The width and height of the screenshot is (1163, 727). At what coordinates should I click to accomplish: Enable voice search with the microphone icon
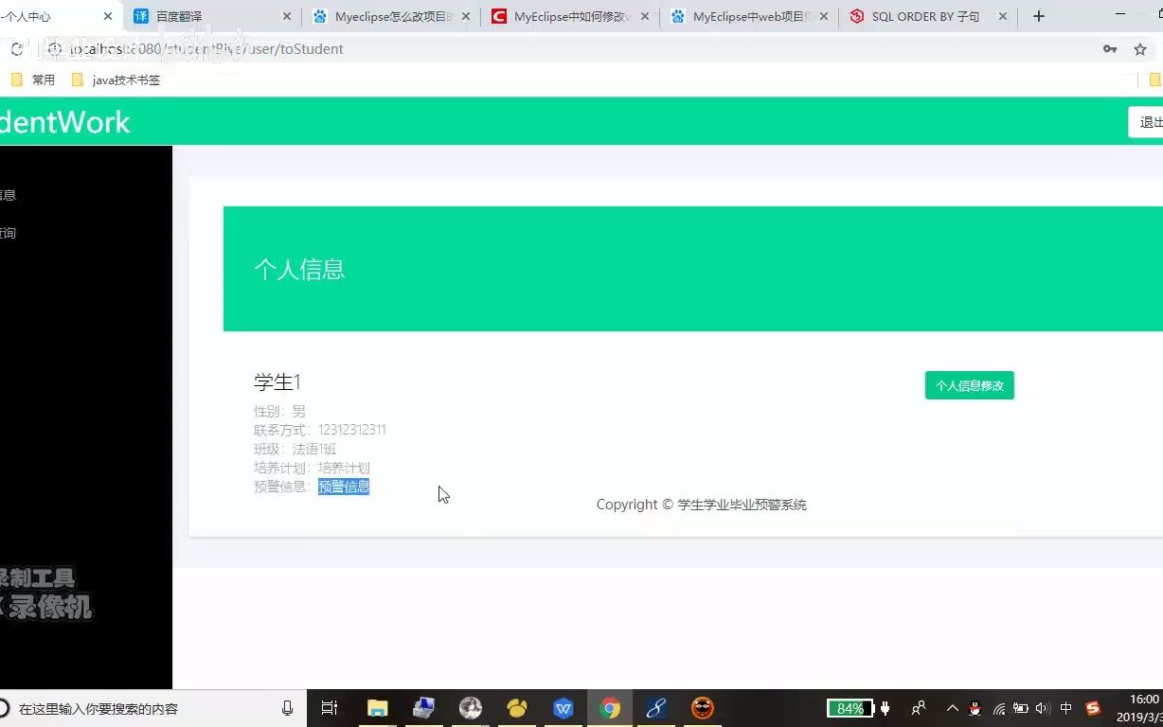pos(287,707)
